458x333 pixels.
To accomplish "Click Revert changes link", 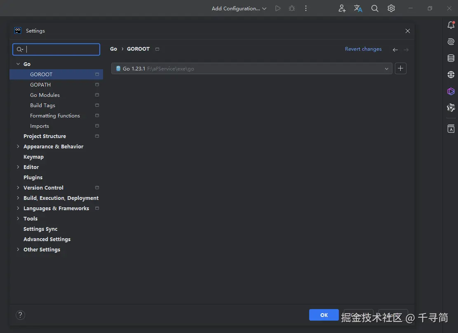I will tap(363, 49).
